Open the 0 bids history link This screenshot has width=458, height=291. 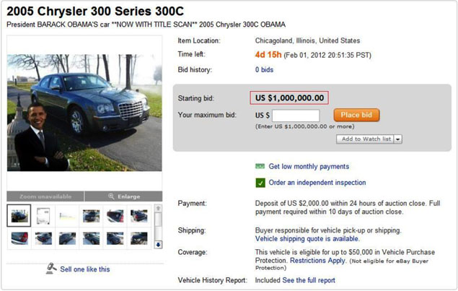click(263, 69)
